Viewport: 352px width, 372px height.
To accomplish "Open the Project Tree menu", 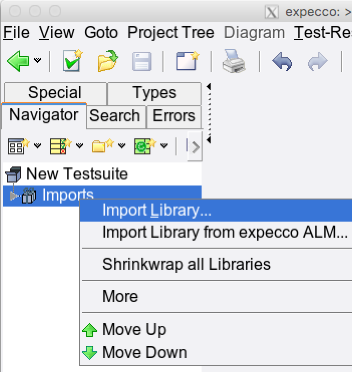I will pos(170,33).
